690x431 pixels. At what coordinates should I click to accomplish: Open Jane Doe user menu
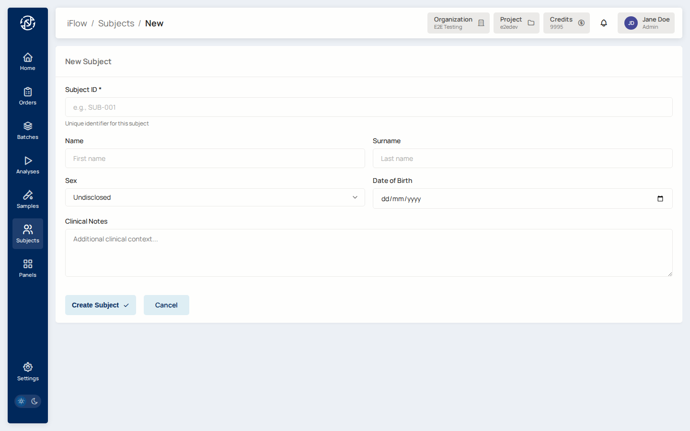click(646, 23)
